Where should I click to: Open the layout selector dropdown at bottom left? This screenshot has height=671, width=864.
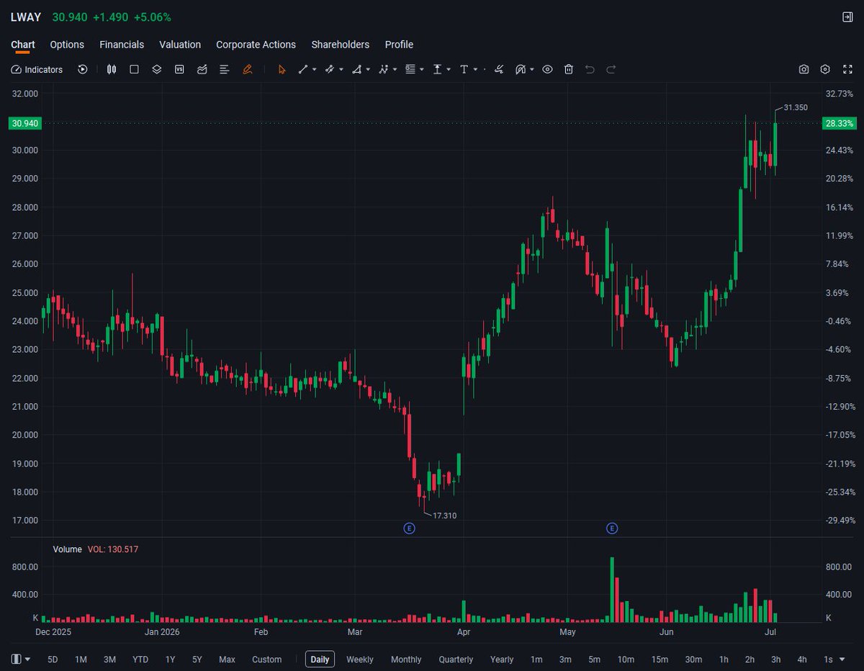(x=21, y=659)
